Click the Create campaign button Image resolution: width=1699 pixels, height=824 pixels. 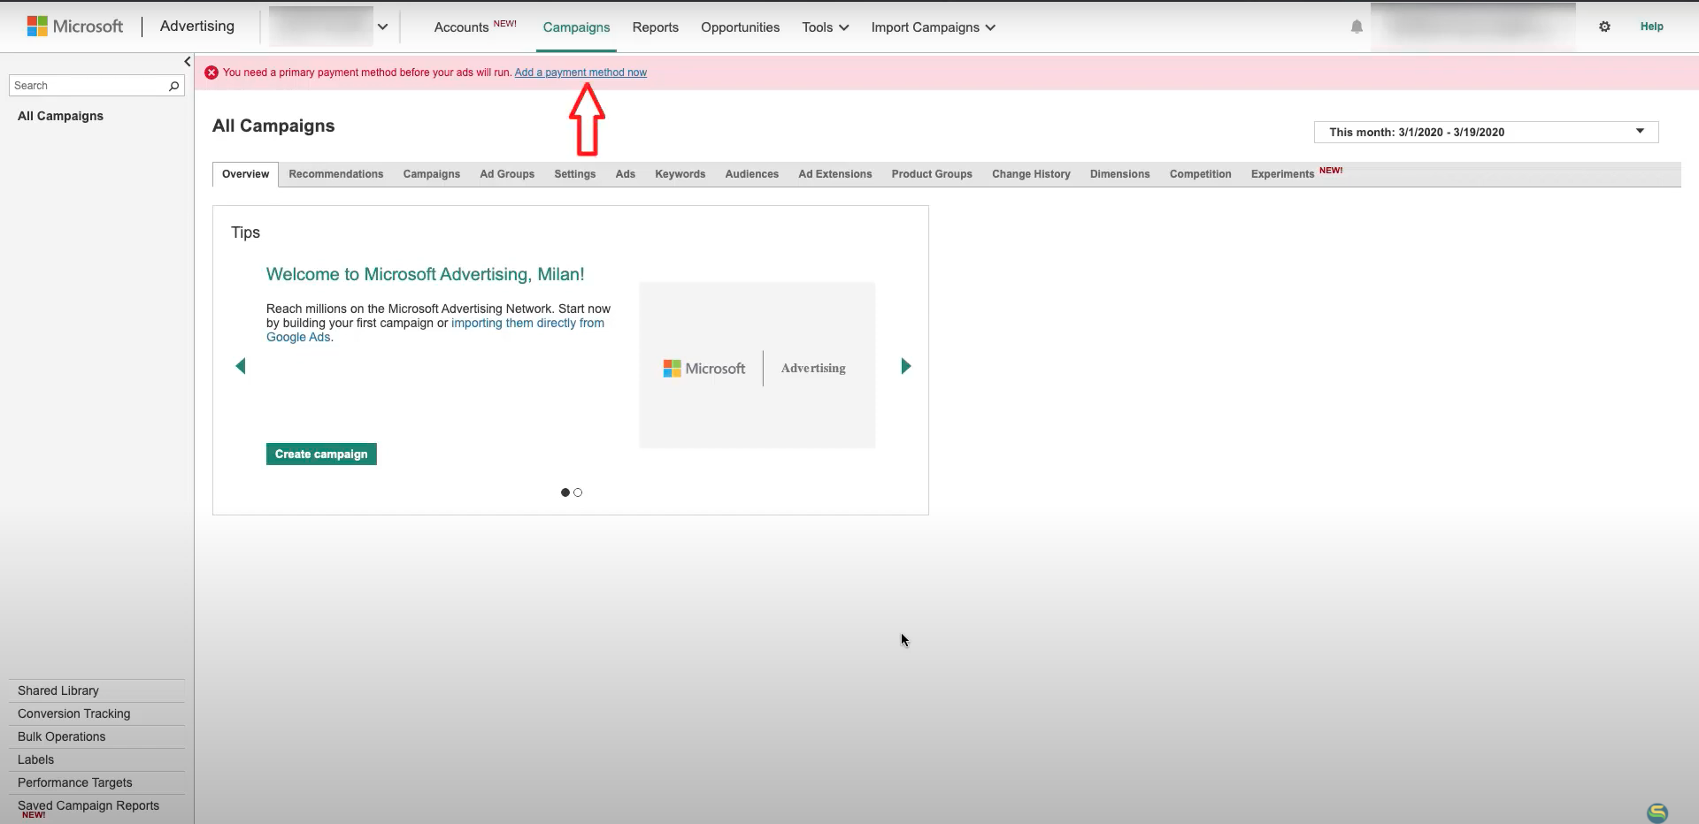[x=321, y=454]
